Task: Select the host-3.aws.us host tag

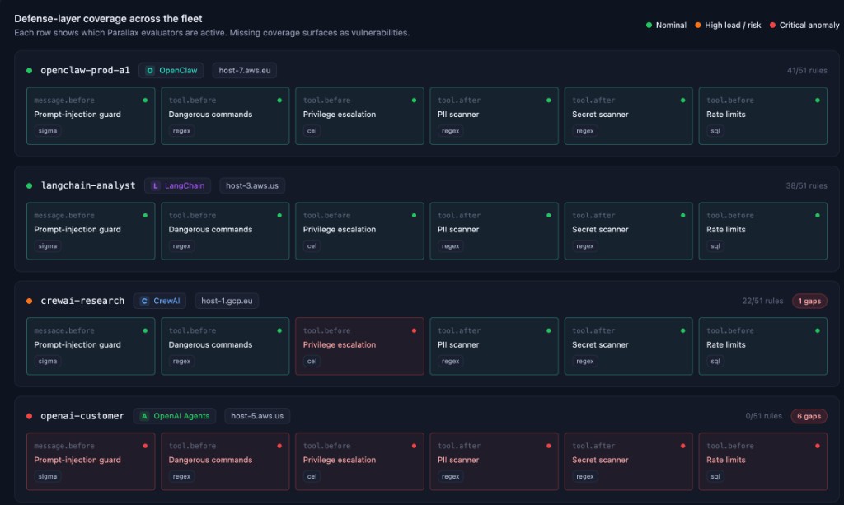Action: point(252,185)
